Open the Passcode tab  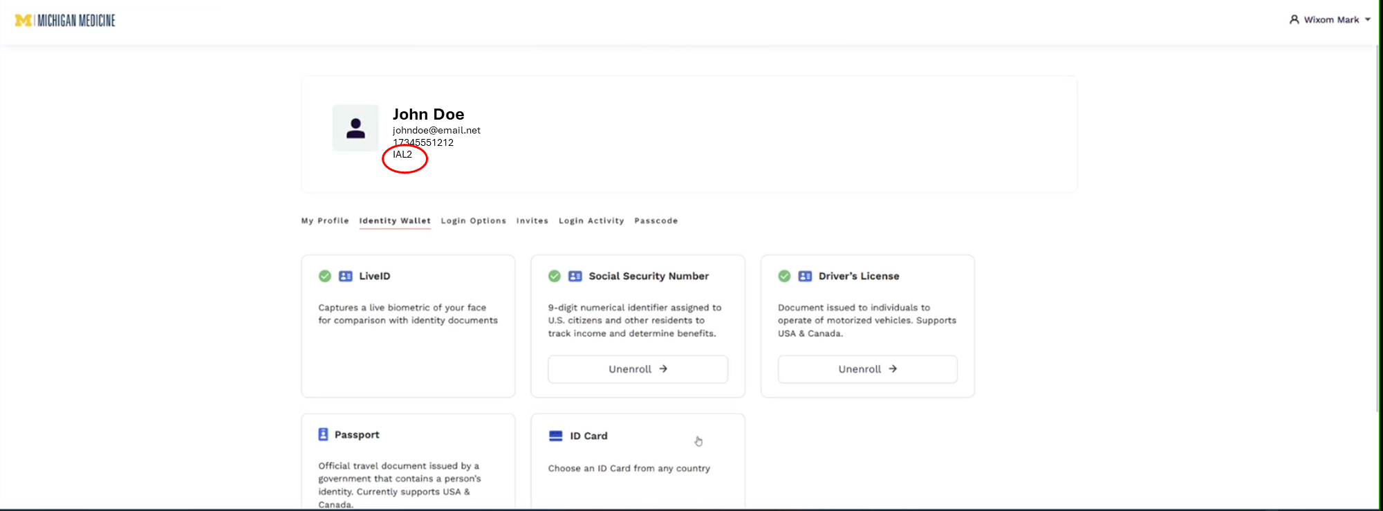pyautogui.click(x=656, y=221)
